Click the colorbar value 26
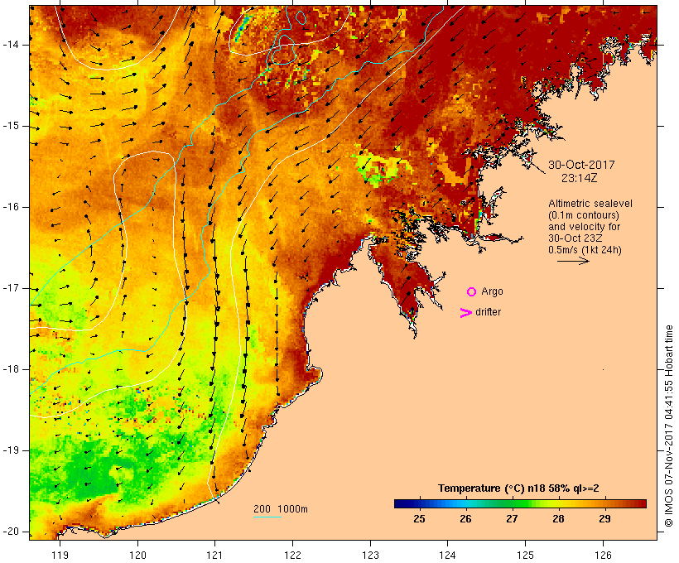Viewport: 679px width, 563px height. (465, 519)
